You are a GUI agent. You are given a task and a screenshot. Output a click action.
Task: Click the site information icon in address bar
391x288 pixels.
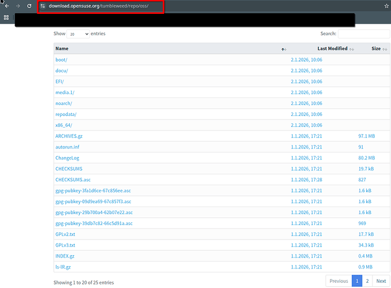click(43, 6)
